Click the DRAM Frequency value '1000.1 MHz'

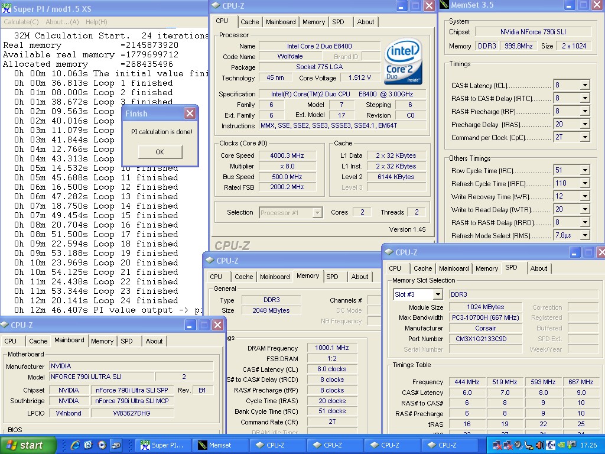(x=332, y=348)
